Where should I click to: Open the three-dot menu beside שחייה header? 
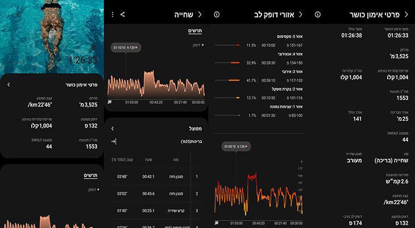pos(113,15)
